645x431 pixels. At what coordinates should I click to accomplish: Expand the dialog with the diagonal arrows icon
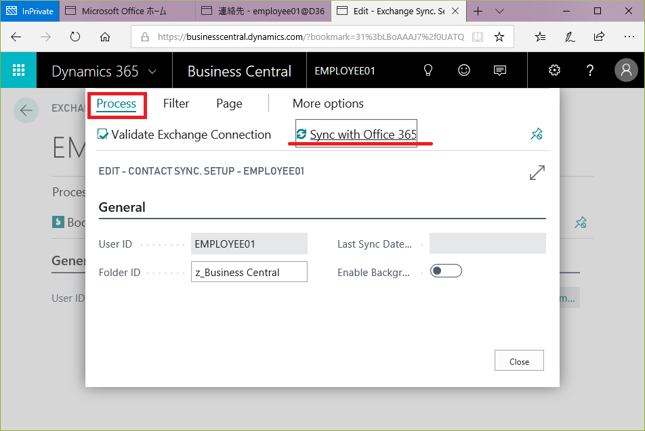537,173
